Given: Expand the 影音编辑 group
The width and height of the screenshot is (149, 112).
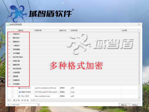Looking at the screenshot, I should pyautogui.click(x=9, y=49).
